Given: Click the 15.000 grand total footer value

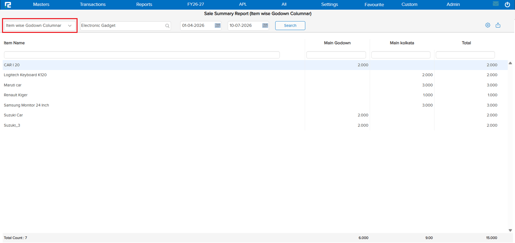Looking at the screenshot, I should (491, 238).
